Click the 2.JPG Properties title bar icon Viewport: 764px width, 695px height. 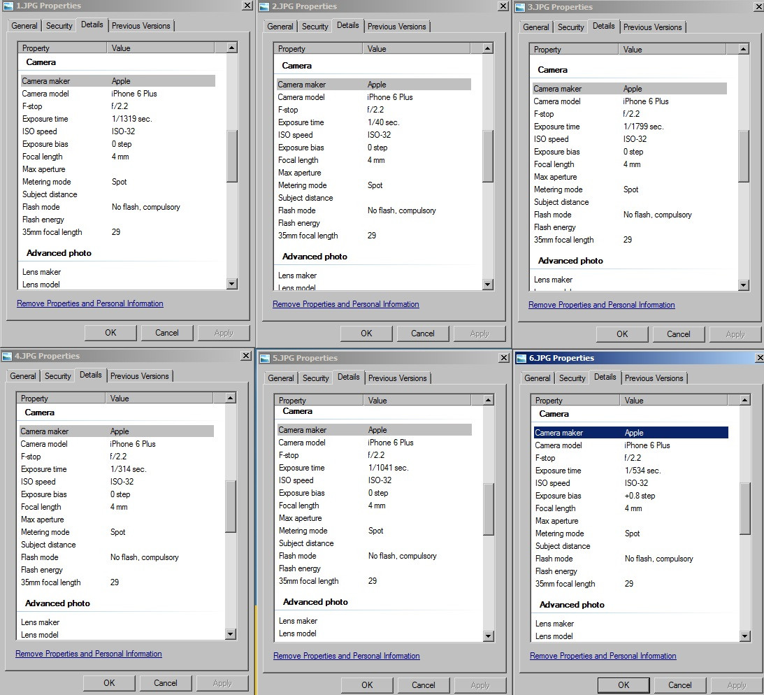click(264, 7)
